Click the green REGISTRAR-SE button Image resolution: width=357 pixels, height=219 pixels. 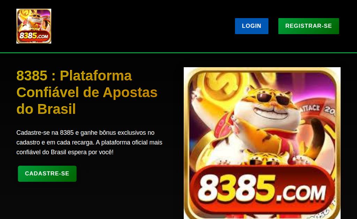coord(309,26)
